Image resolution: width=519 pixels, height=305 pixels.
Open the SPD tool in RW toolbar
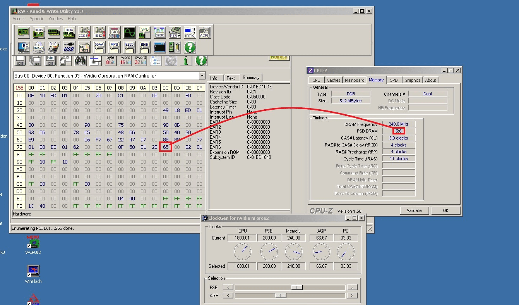pyautogui.click(x=144, y=33)
